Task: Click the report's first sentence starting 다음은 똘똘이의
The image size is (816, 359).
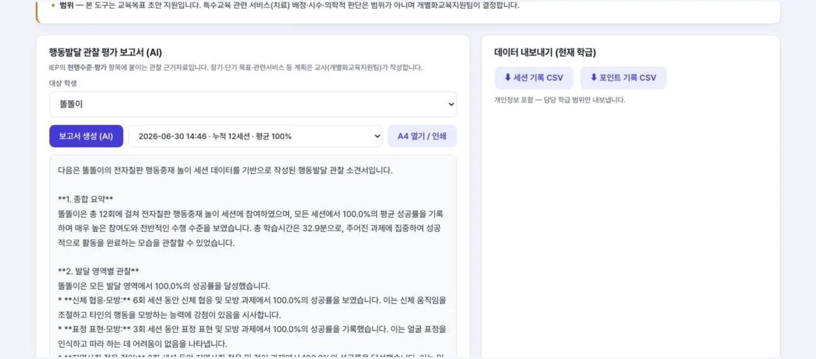Action: click(225, 171)
